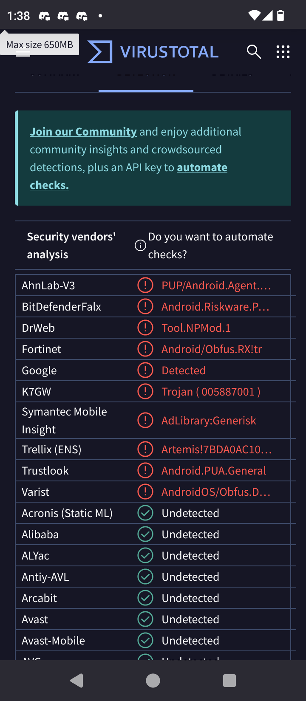Tap the Max size 650MB tooltip

click(40, 45)
